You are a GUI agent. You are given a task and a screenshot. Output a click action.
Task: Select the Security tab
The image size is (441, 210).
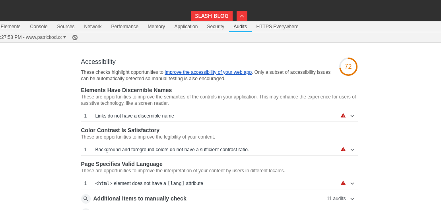point(216,27)
